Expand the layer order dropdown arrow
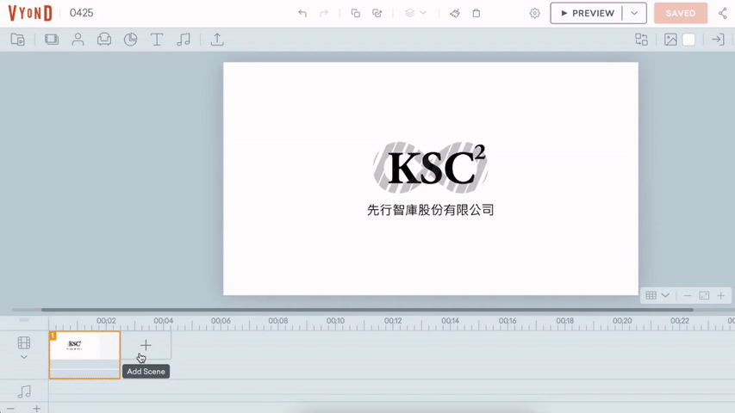This screenshot has height=413, width=735. coord(423,13)
